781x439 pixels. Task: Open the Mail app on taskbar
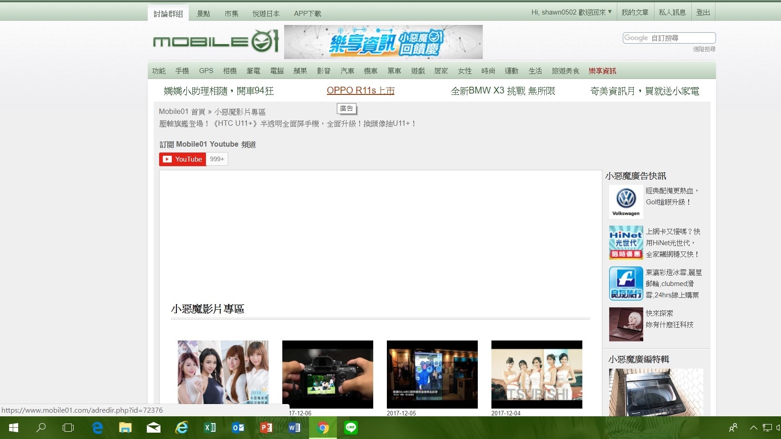pyautogui.click(x=154, y=428)
